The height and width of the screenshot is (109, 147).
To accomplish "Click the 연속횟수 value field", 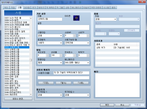I will point(69,55).
